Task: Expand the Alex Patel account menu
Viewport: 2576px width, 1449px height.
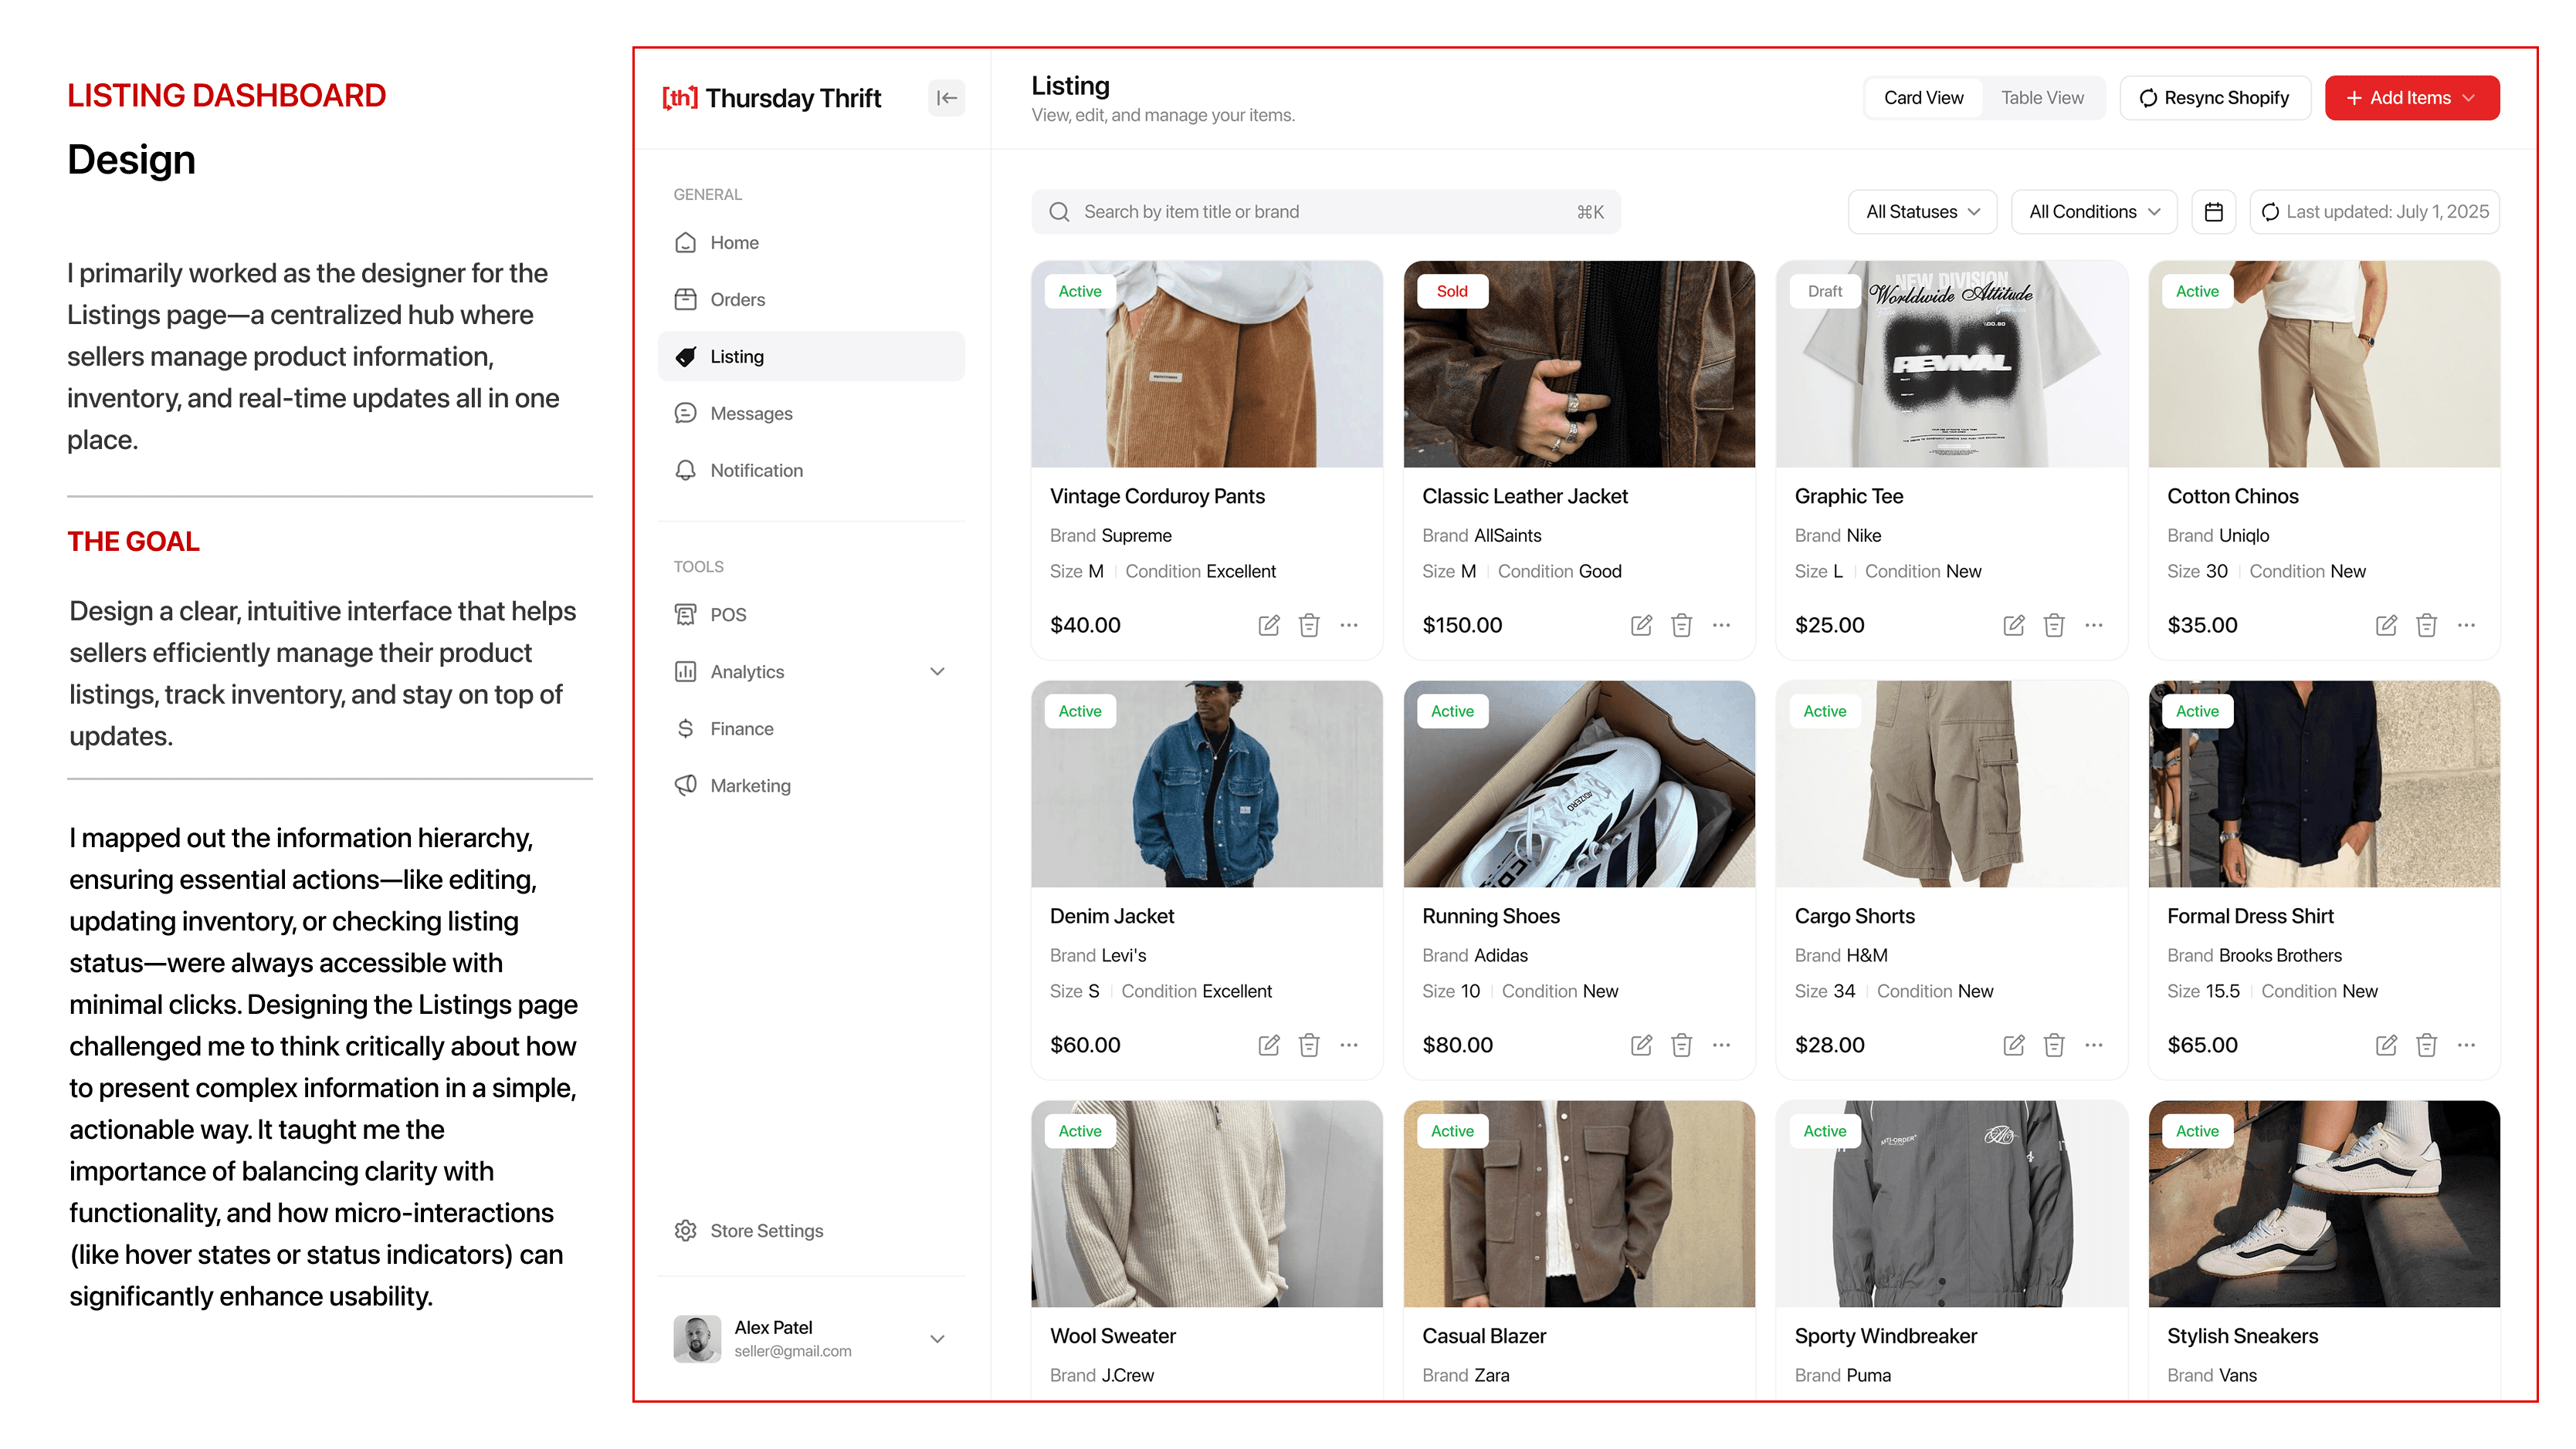Action: (x=936, y=1339)
